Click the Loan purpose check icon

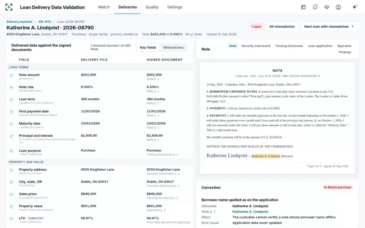pos(11,151)
